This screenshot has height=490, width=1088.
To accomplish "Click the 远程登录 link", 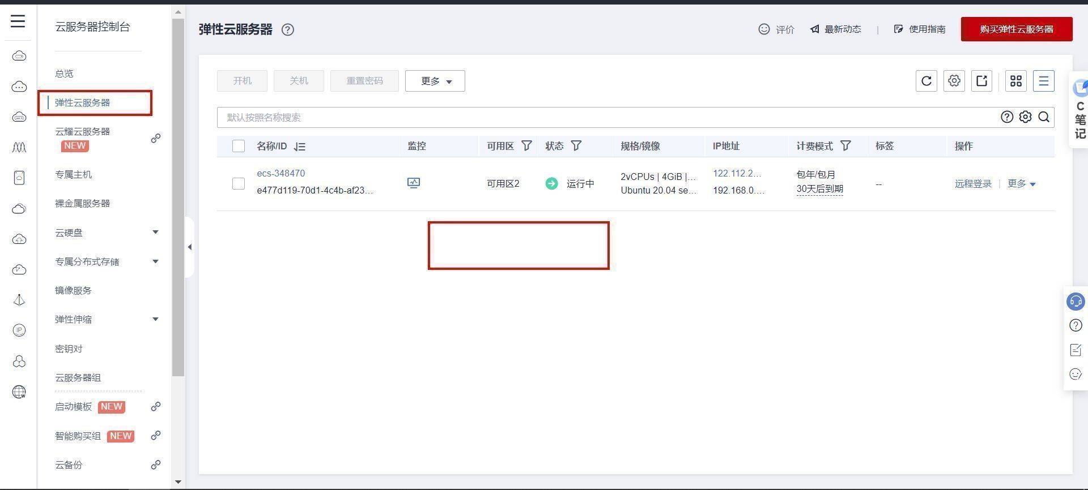I will [x=973, y=183].
